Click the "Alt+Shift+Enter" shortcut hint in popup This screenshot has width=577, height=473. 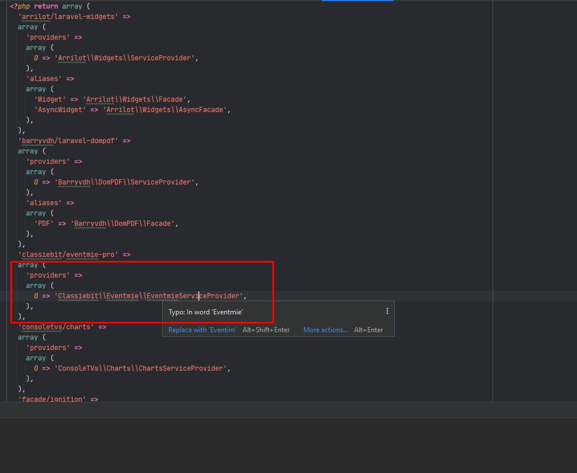click(x=266, y=330)
